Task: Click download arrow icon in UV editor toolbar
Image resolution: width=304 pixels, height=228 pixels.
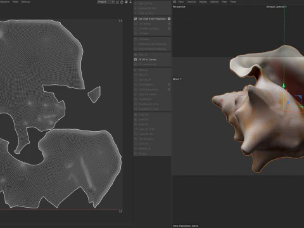Action: pyautogui.click(x=130, y=2)
